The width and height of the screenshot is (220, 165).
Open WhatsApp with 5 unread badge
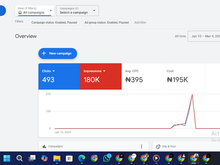[x=107, y=158]
